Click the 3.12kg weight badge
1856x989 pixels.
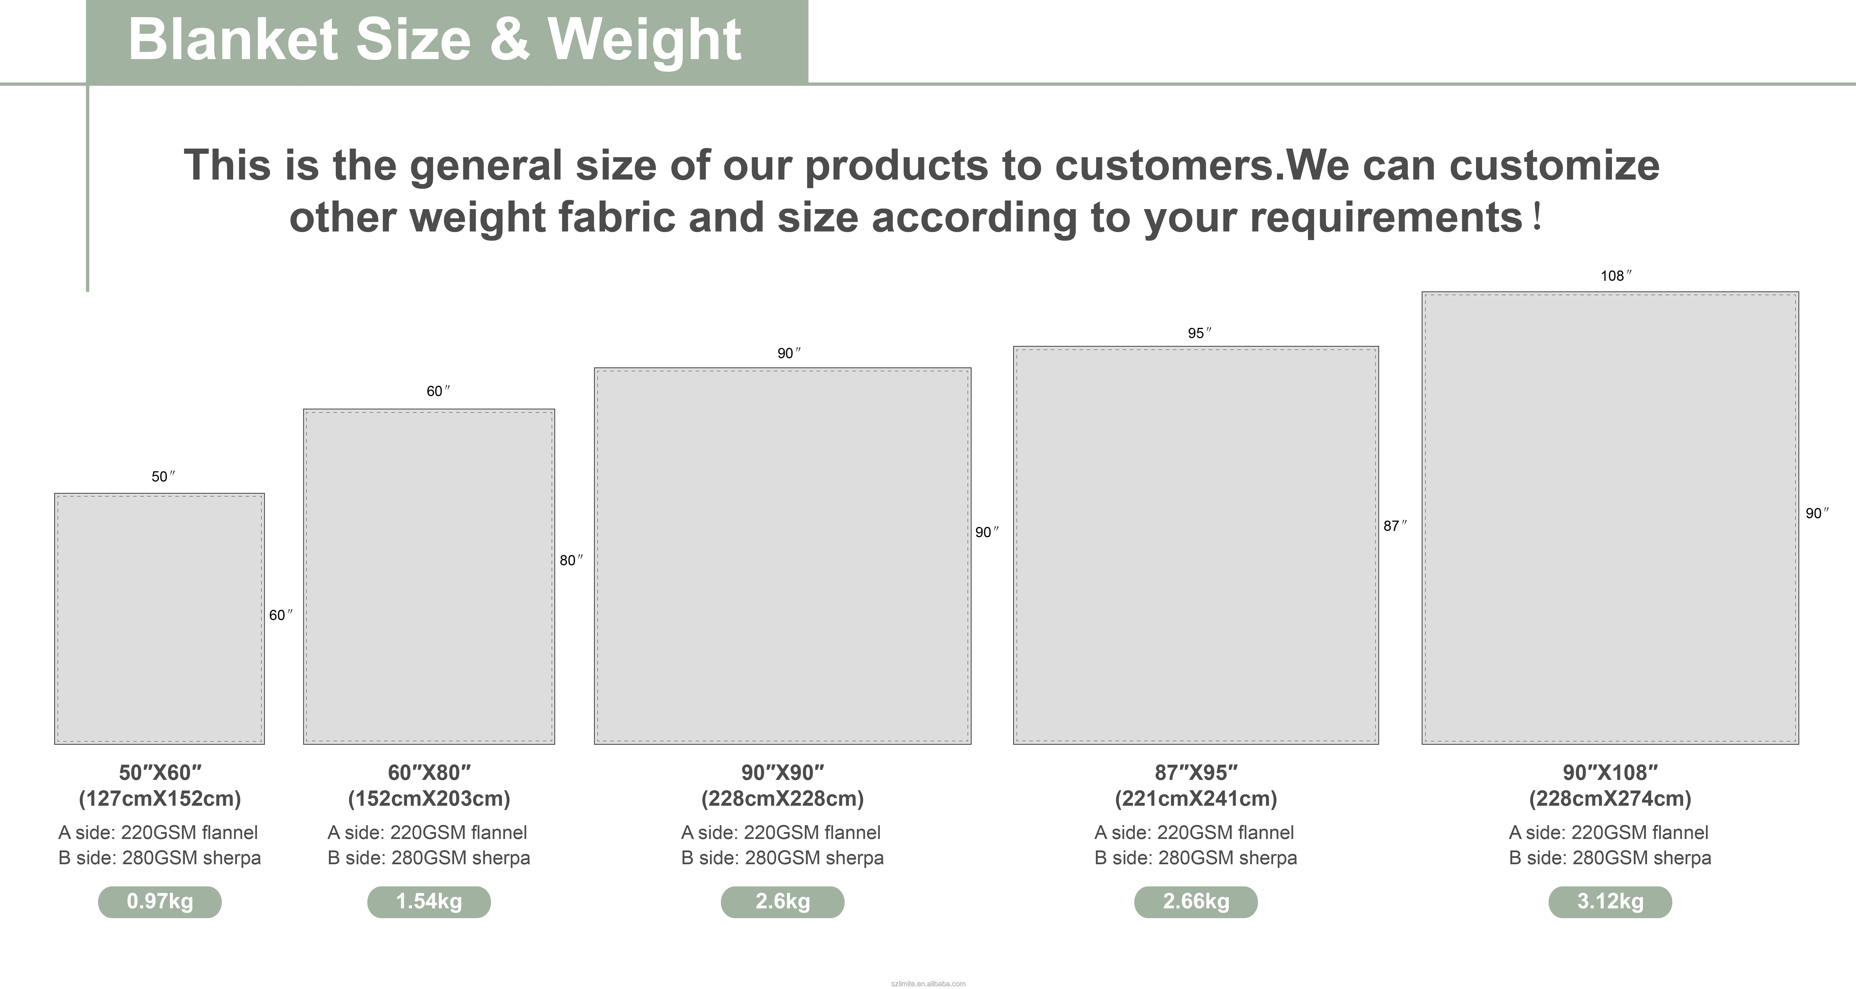pyautogui.click(x=1610, y=901)
